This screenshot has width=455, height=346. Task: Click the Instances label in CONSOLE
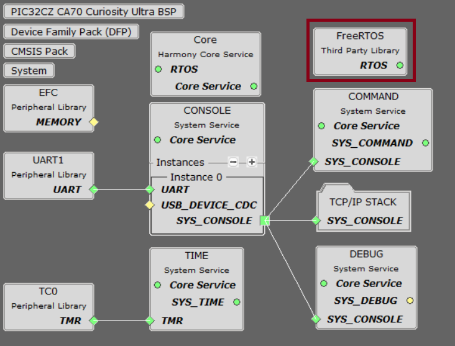pos(180,162)
